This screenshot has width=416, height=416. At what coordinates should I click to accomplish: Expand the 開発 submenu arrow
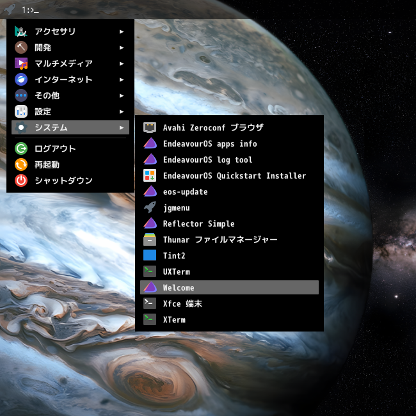click(122, 47)
